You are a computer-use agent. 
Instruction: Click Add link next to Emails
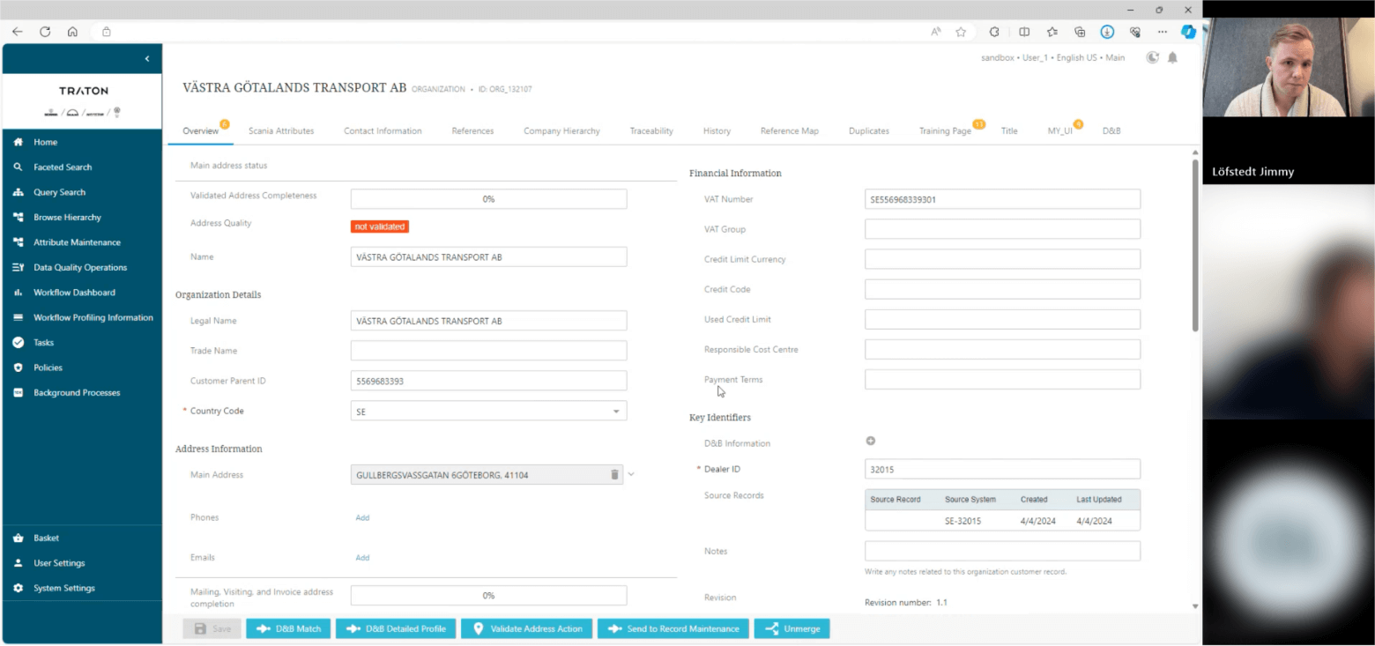(362, 558)
